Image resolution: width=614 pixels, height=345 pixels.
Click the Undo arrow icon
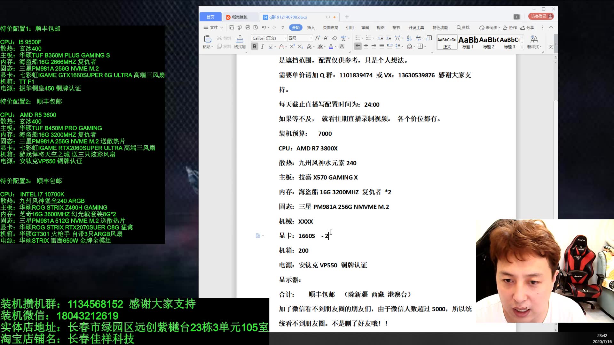click(264, 27)
